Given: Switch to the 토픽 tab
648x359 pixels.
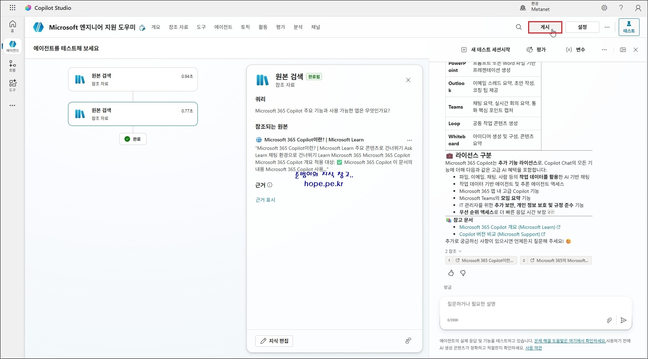Looking at the screenshot, I should tap(245, 27).
